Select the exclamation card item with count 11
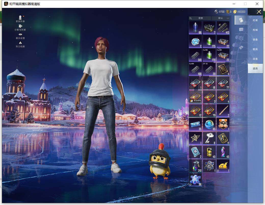The image size is (265, 205). 223,138
